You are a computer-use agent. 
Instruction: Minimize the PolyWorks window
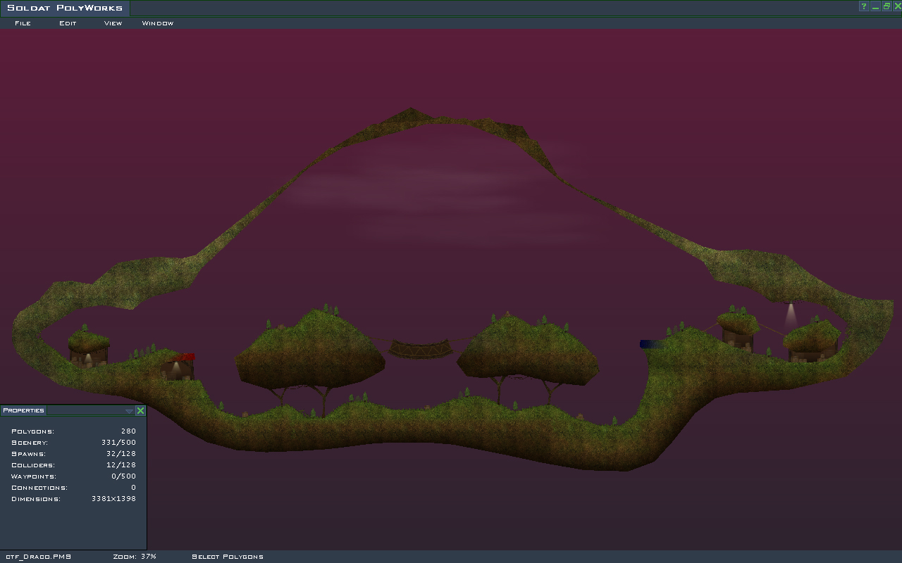click(875, 6)
